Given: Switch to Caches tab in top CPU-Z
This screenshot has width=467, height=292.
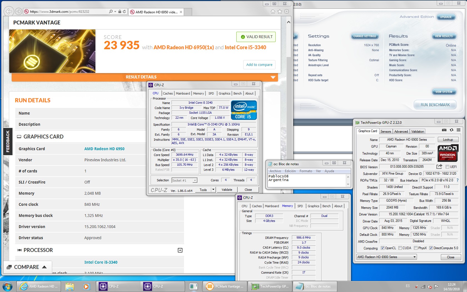Looking at the screenshot, I should pos(168,93).
